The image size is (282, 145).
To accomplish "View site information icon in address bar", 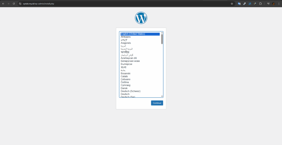I will 20,4.
